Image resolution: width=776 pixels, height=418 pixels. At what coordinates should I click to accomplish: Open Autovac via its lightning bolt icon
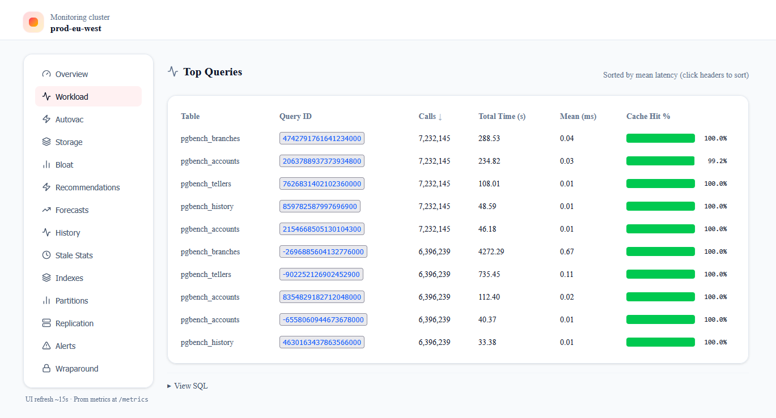(46, 119)
